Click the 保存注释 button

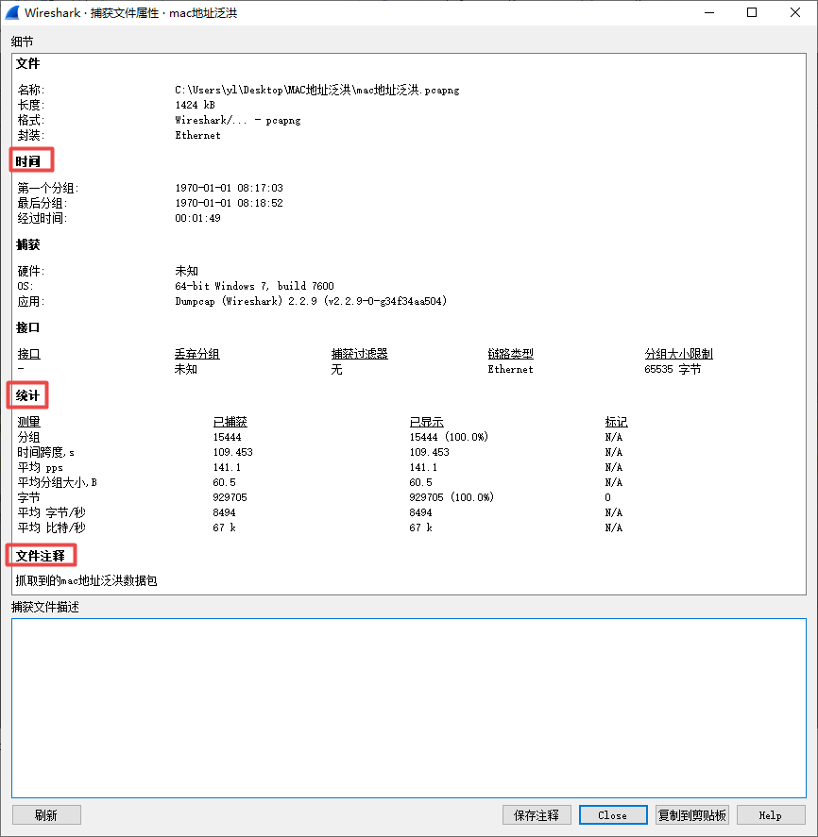coord(537,815)
